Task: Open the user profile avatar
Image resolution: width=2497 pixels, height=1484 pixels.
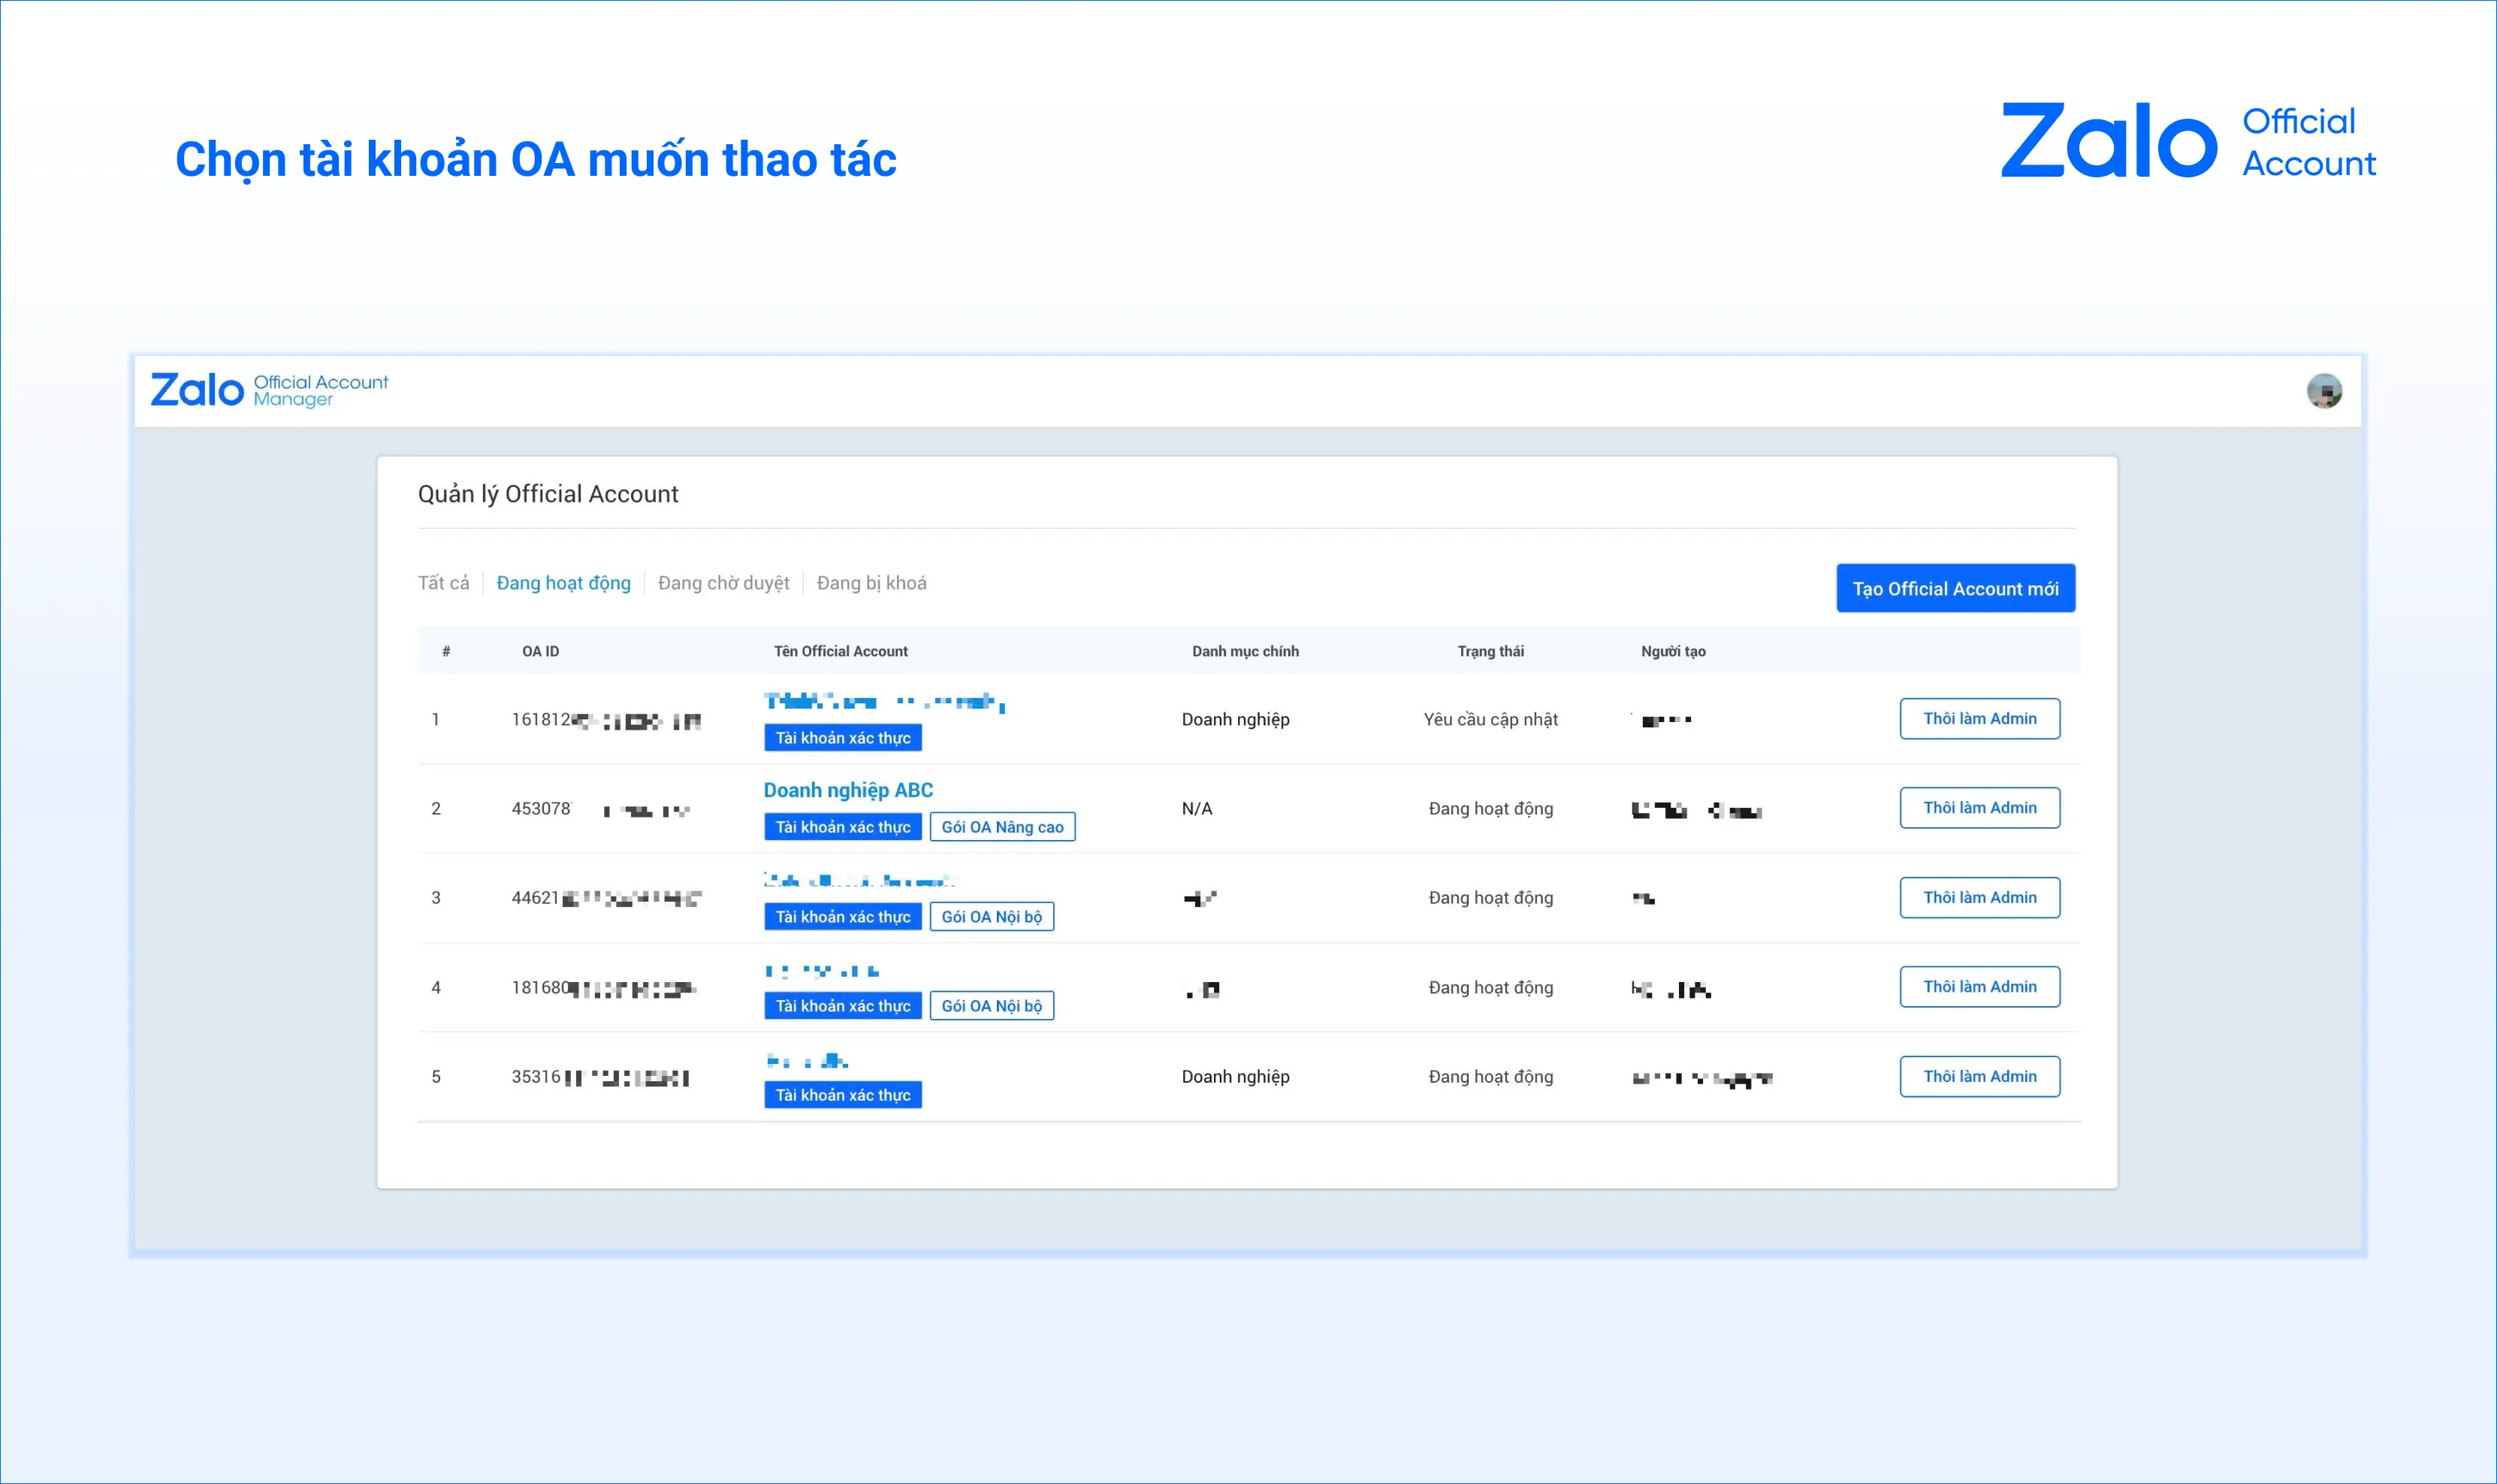Action: (x=2324, y=391)
